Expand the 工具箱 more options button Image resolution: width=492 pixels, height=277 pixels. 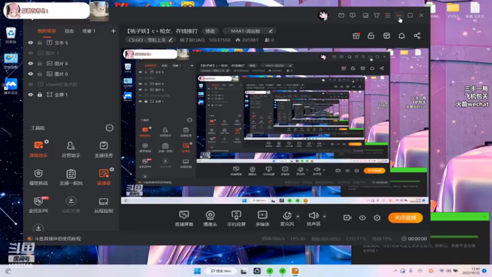109,128
